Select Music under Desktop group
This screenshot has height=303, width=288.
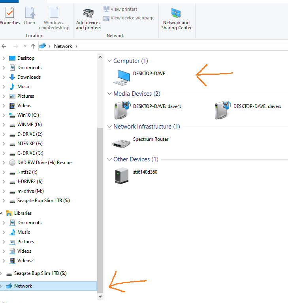click(x=24, y=87)
